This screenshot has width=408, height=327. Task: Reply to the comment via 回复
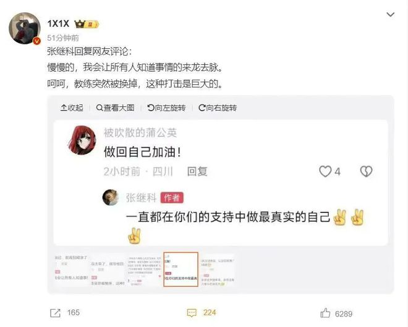point(197,171)
